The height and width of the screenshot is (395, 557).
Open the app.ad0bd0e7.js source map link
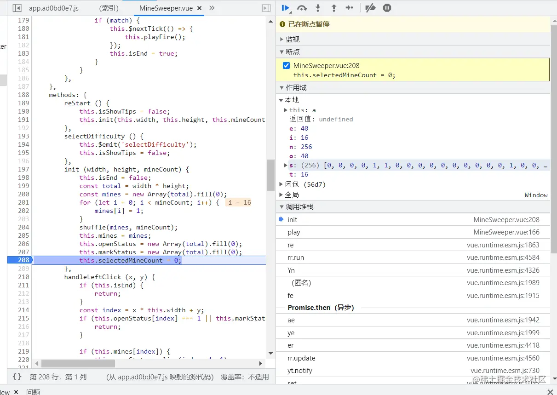tap(143, 377)
